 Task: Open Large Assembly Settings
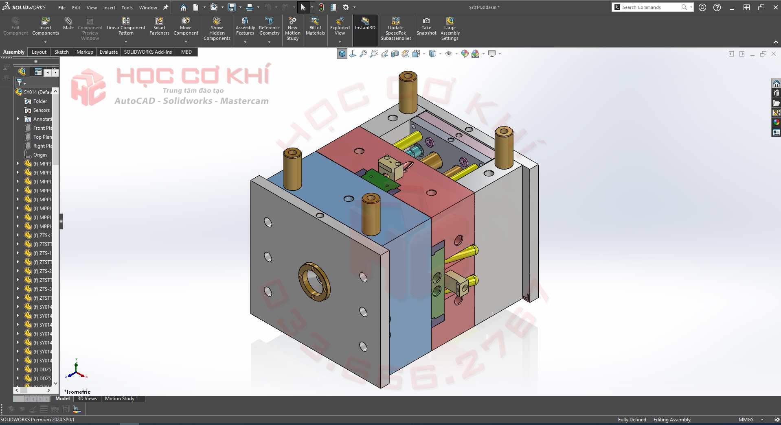450,28
